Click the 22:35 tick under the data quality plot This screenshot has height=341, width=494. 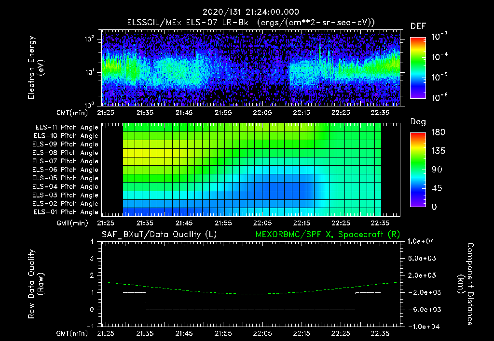[x=380, y=333]
